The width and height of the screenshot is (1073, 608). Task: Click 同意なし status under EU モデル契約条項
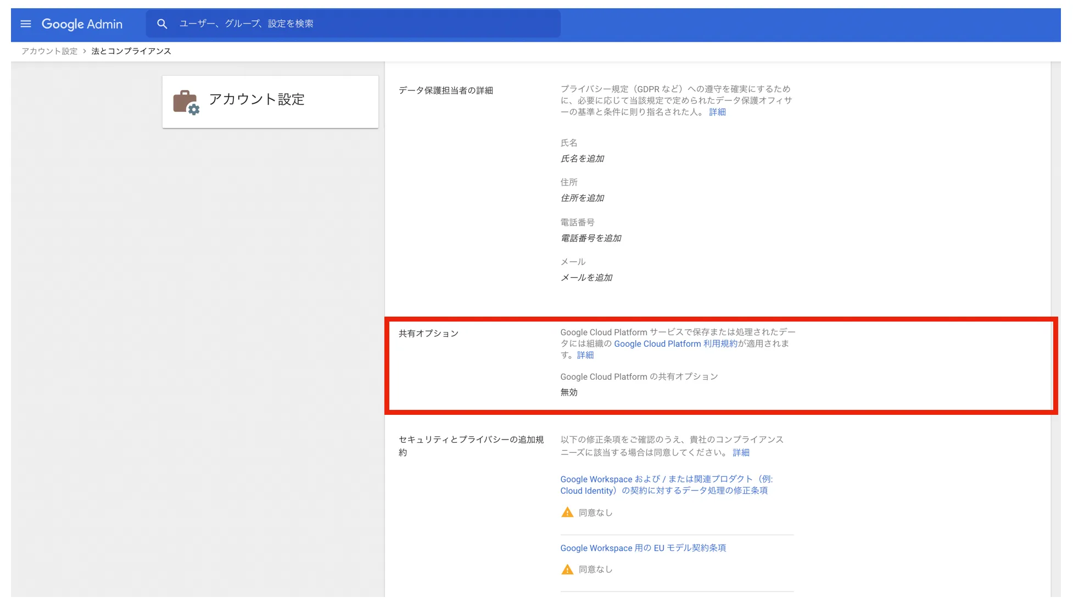point(595,570)
